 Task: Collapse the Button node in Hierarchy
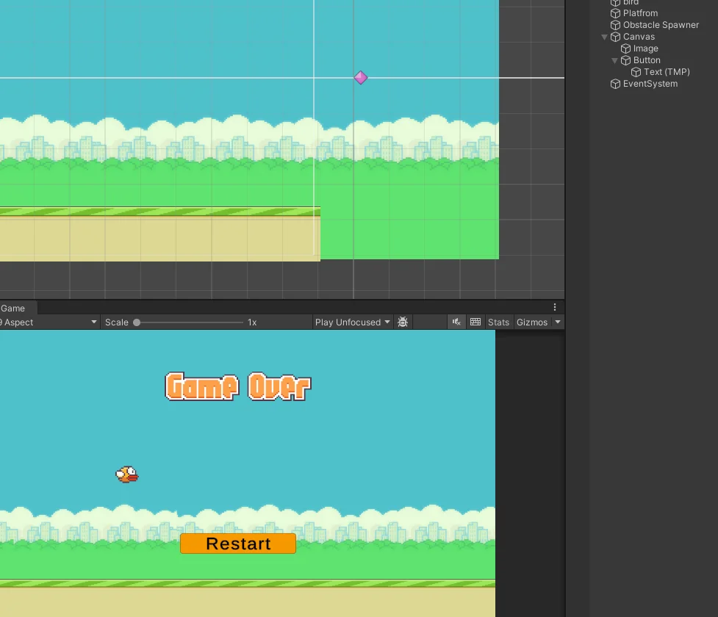pos(615,60)
